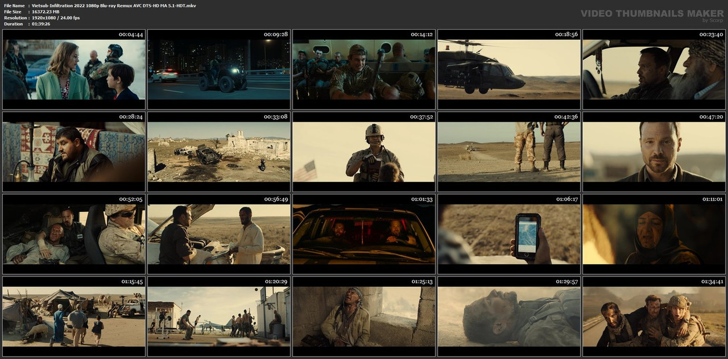Open the 01:01:33 car interior thumbnail

pyautogui.click(x=364, y=234)
